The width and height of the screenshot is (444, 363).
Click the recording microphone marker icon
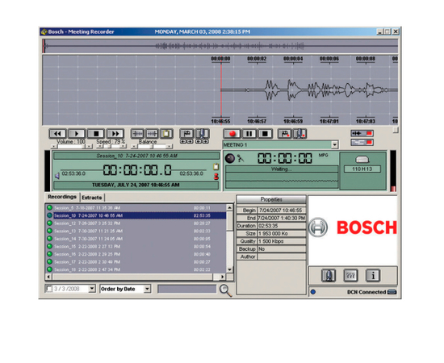click(299, 134)
